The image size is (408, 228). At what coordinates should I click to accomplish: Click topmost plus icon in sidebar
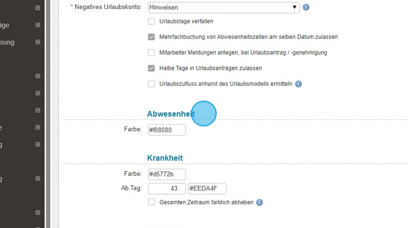38,8
